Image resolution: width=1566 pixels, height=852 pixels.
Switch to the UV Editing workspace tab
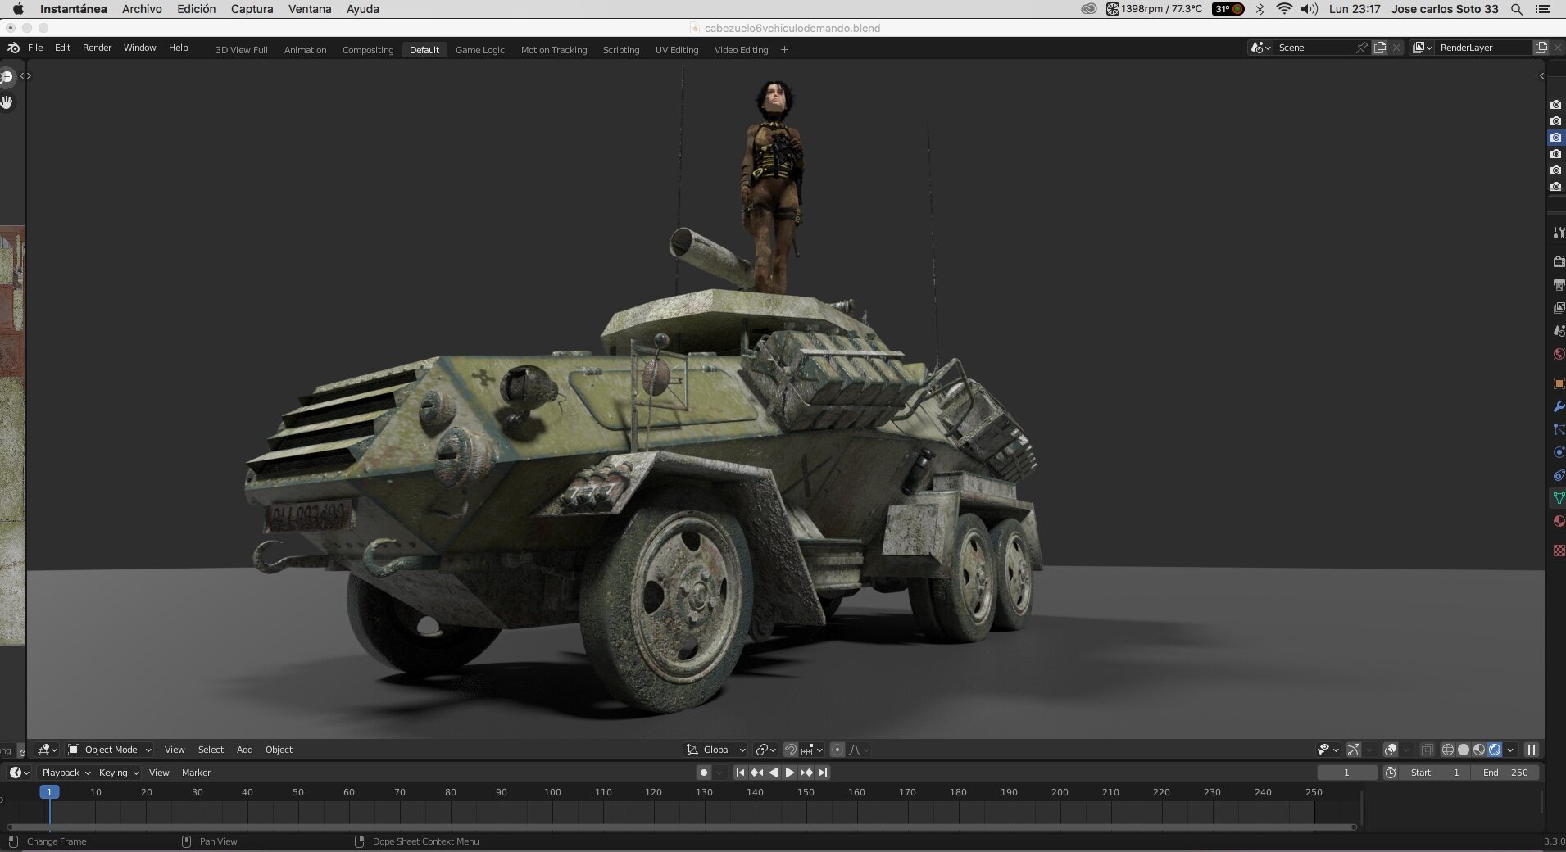(x=677, y=50)
